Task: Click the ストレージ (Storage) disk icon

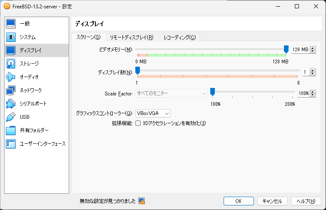Action: pos(11,64)
